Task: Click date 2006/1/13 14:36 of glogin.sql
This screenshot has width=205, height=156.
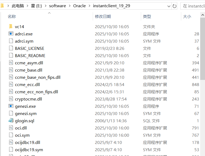Action: [x=111, y=121]
